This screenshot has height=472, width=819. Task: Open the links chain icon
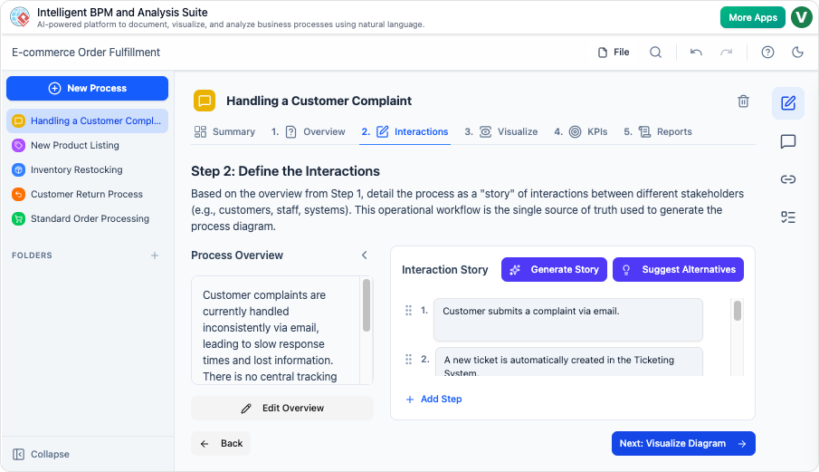(x=788, y=179)
